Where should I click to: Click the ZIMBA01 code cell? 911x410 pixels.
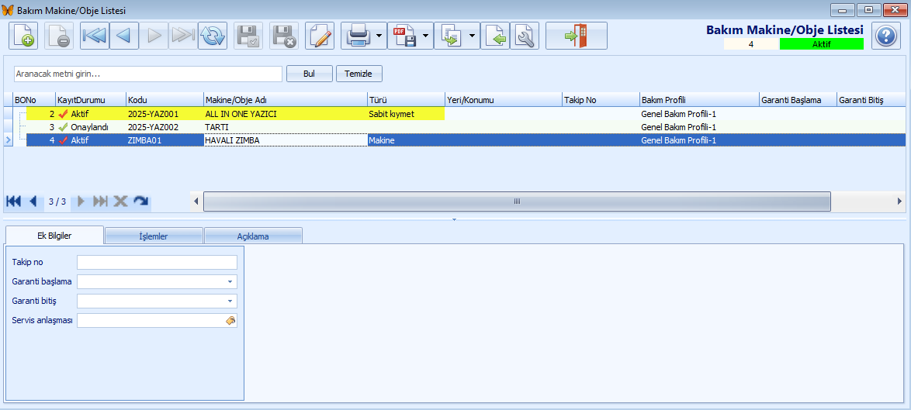[x=165, y=140]
